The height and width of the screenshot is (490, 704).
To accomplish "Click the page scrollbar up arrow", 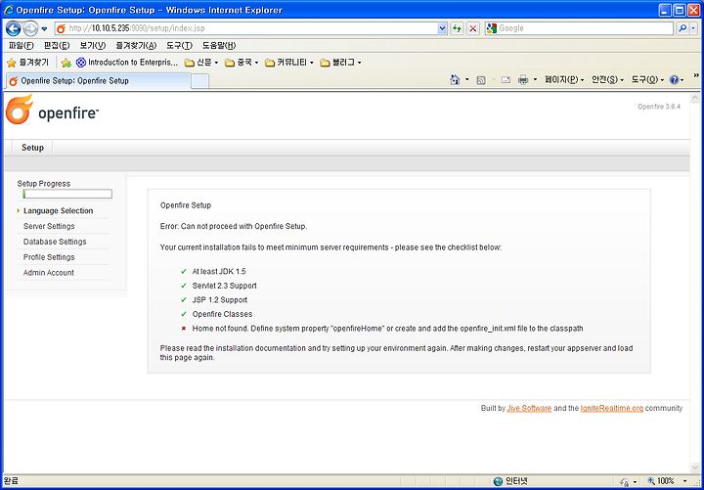I will pyautogui.click(x=694, y=98).
